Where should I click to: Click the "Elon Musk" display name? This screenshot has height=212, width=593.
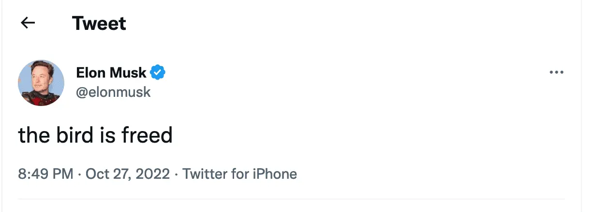(x=111, y=73)
